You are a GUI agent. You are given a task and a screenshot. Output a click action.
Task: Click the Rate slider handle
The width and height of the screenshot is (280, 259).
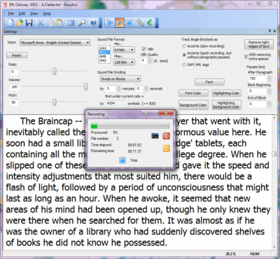[x=55, y=71]
